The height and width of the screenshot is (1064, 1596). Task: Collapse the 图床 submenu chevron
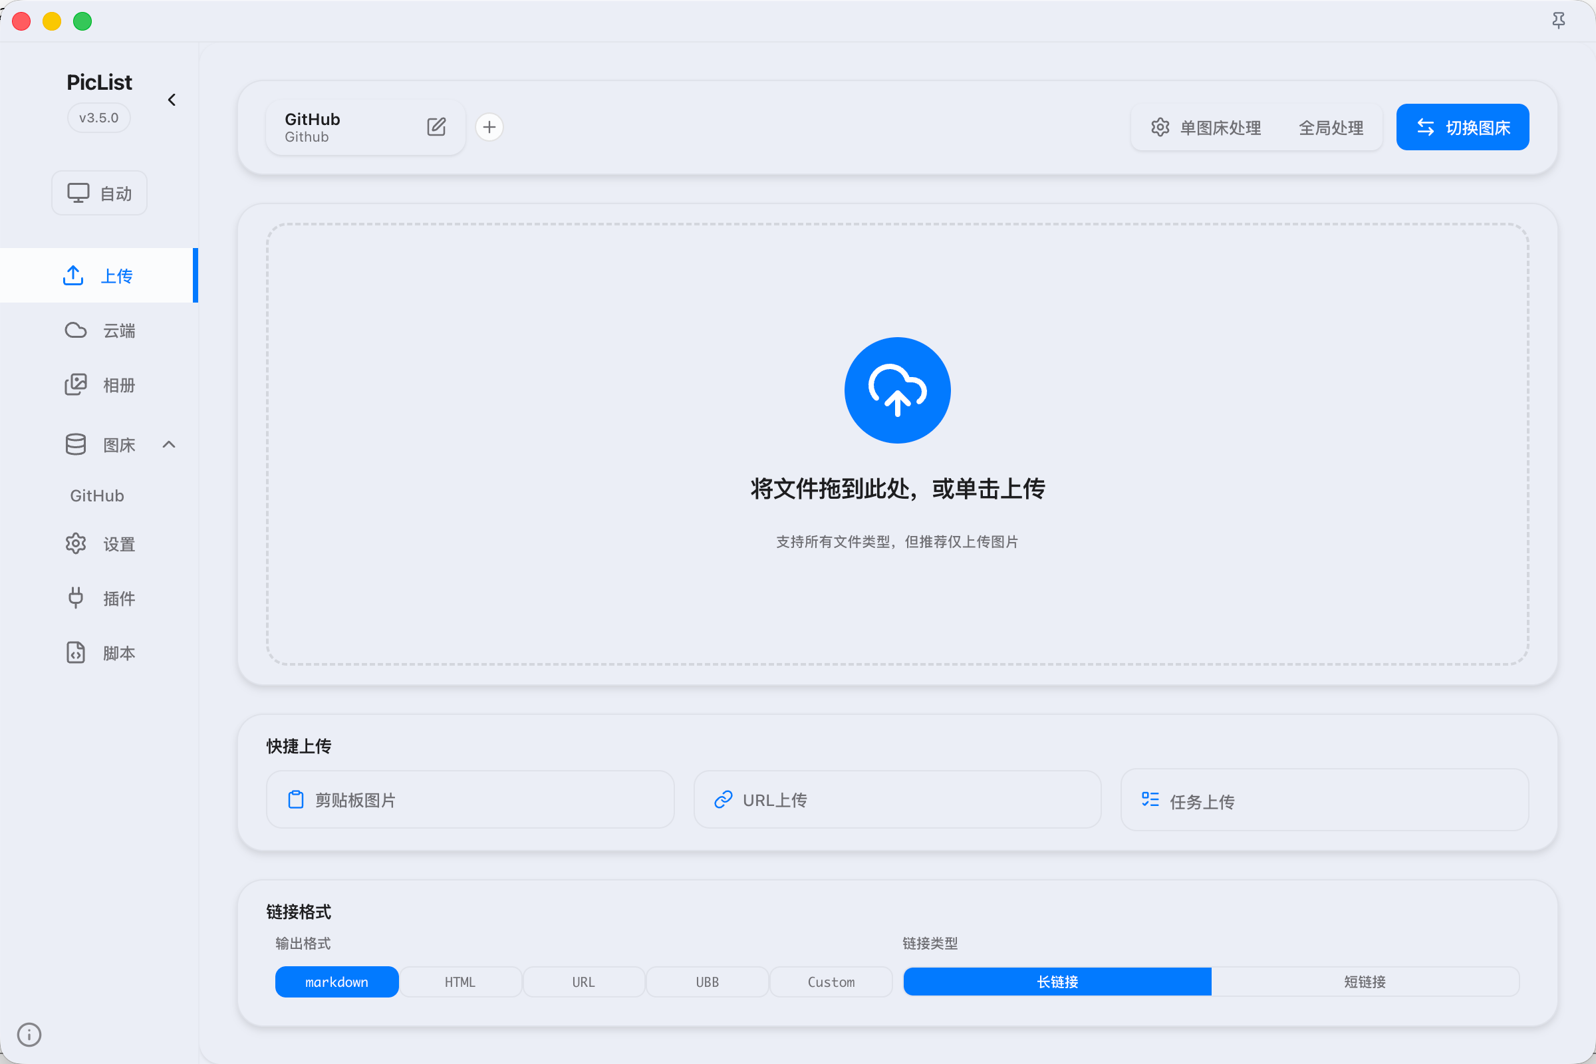[x=169, y=444]
